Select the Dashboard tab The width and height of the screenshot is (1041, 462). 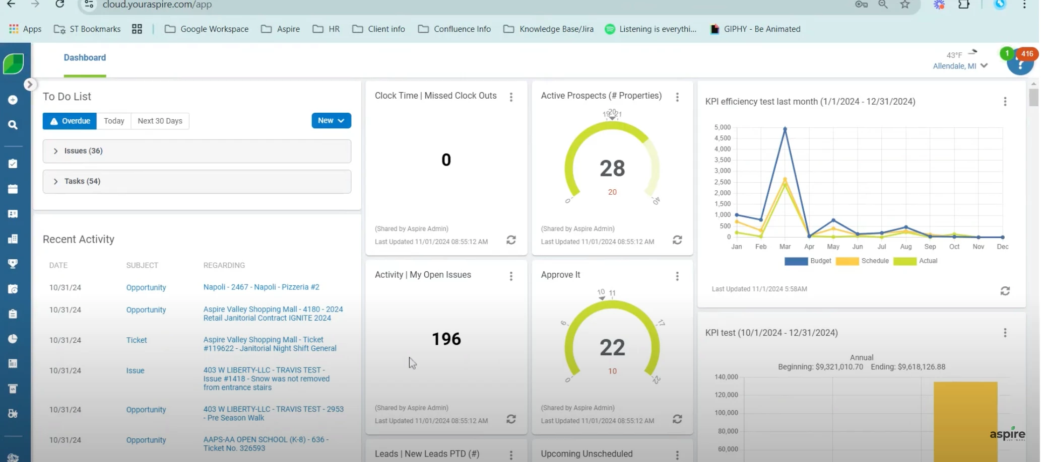(85, 58)
